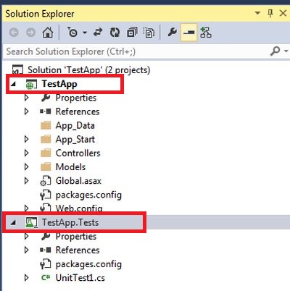Select packages.config under the bold TestApp project
The image size is (290, 291).
point(88,195)
